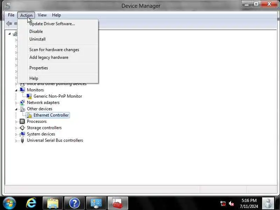Viewport: 280px width, 210px height.
Task: Switch to Control Panel taskbar window
Action: (96, 203)
